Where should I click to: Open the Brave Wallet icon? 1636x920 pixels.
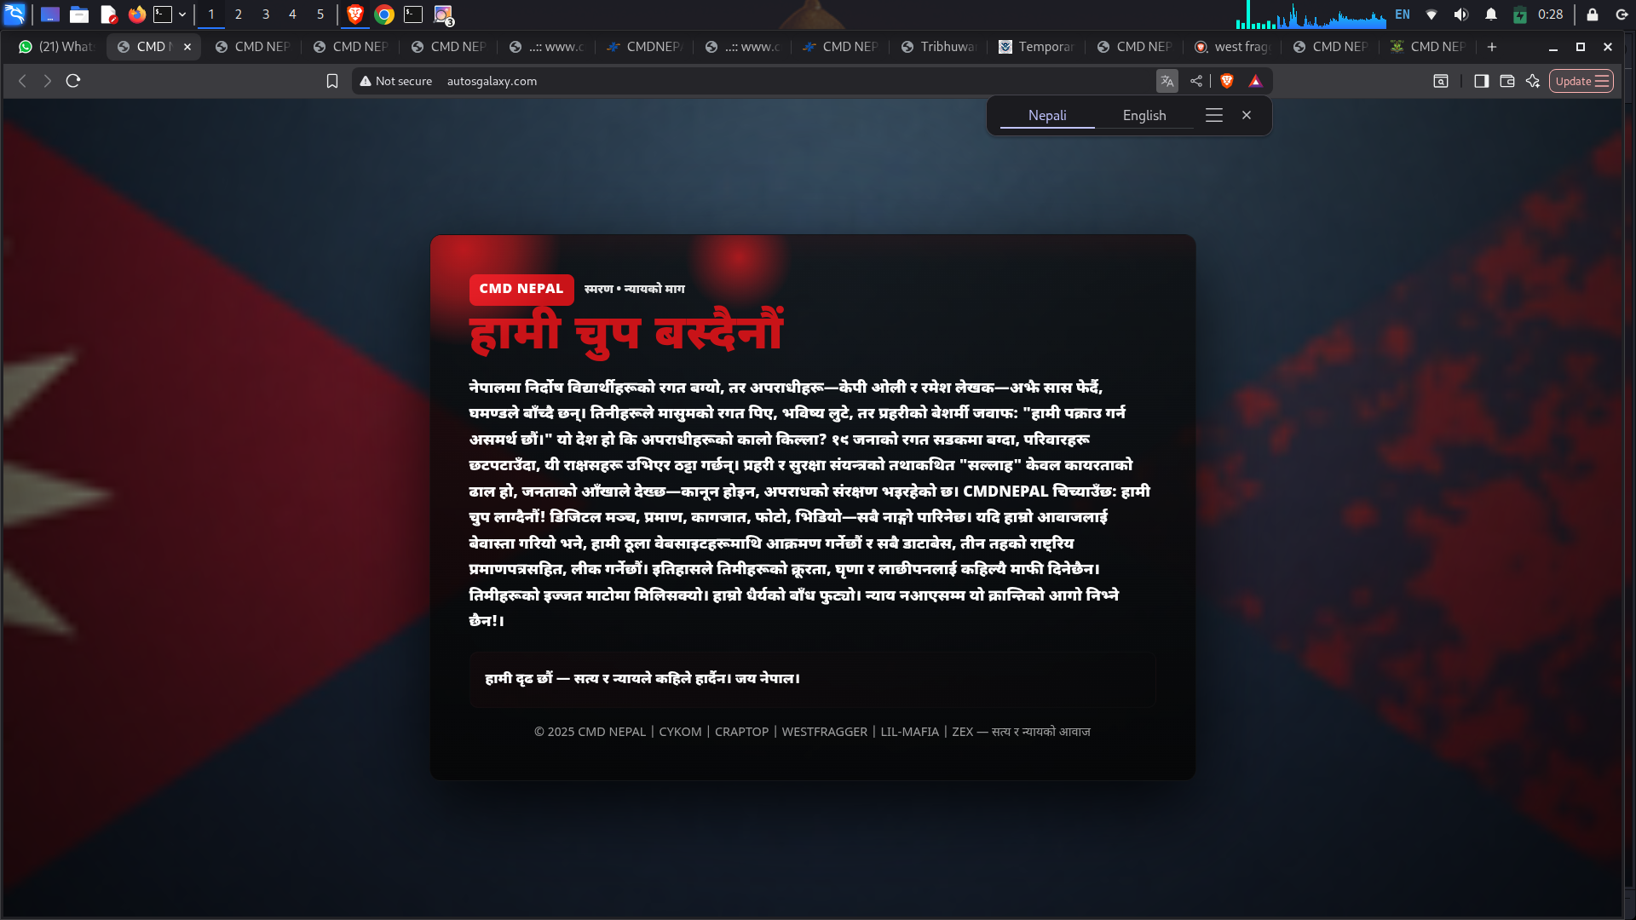pos(1506,81)
